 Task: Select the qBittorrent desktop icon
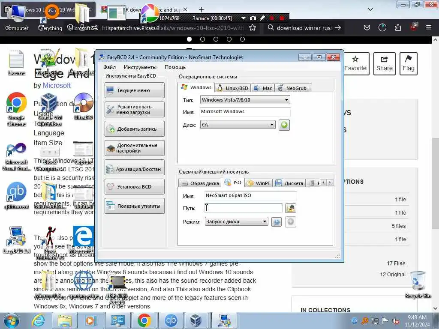(17, 195)
